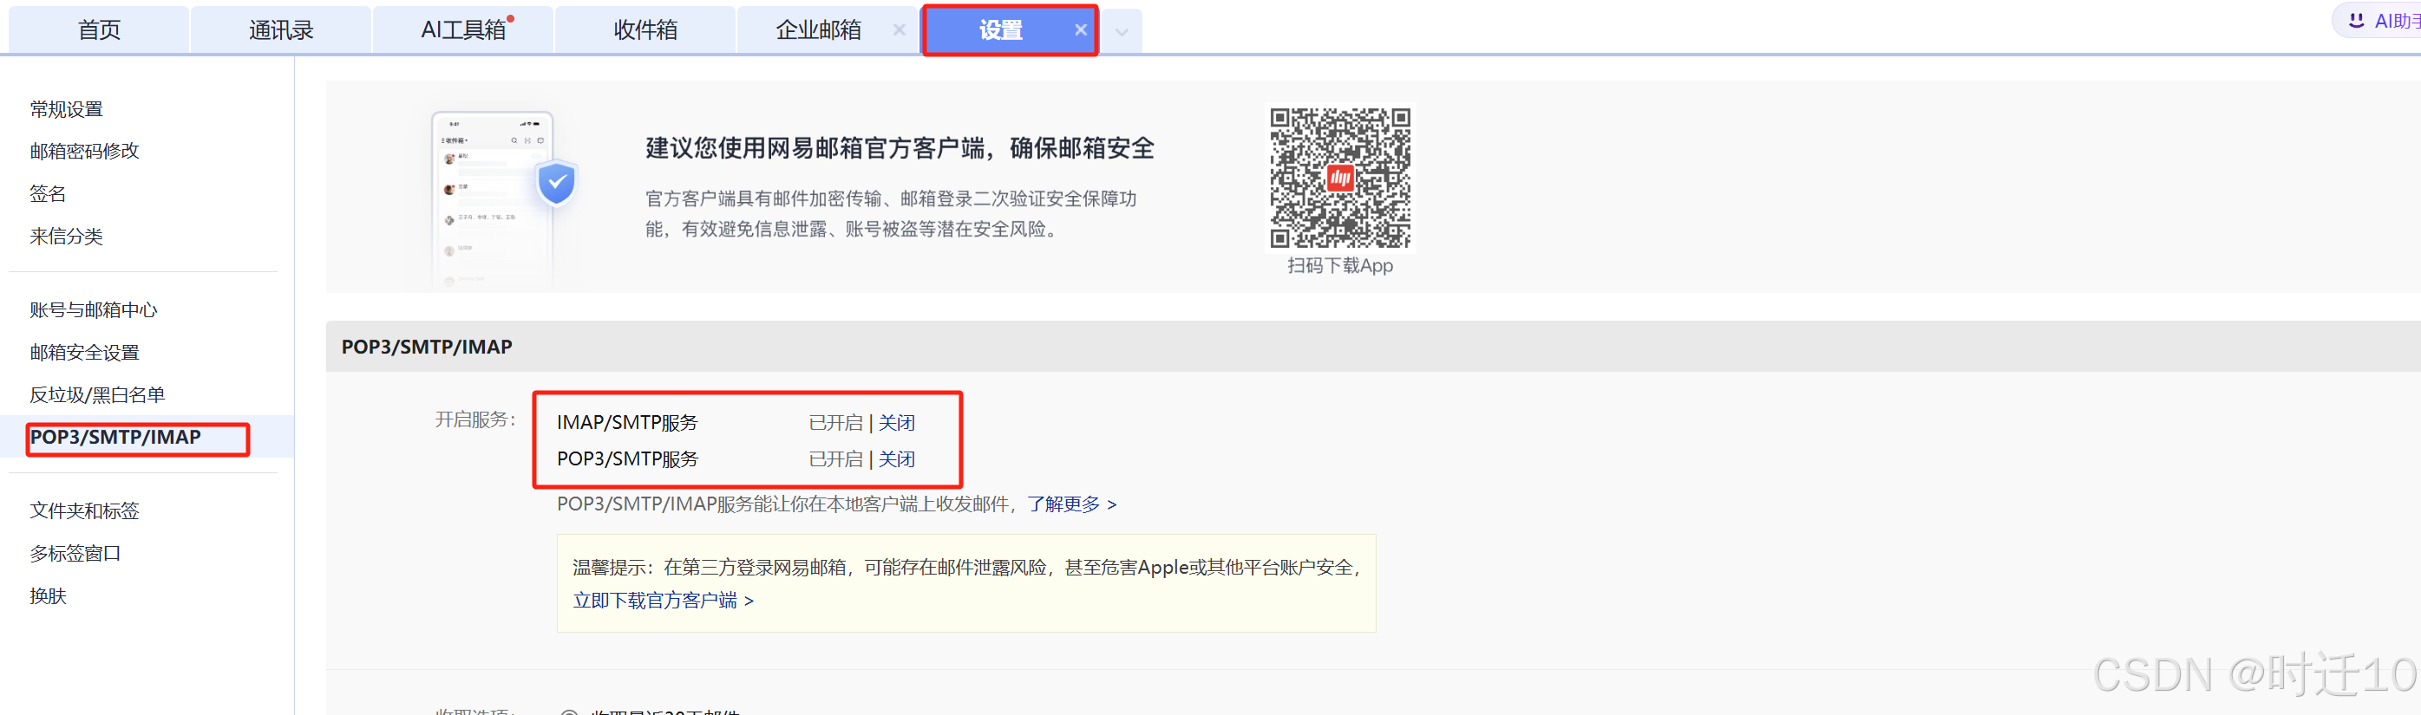Open 换肤 settings
The height and width of the screenshot is (715, 2421).
point(48,595)
